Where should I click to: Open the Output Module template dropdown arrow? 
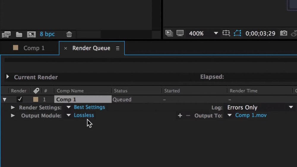[69, 115]
